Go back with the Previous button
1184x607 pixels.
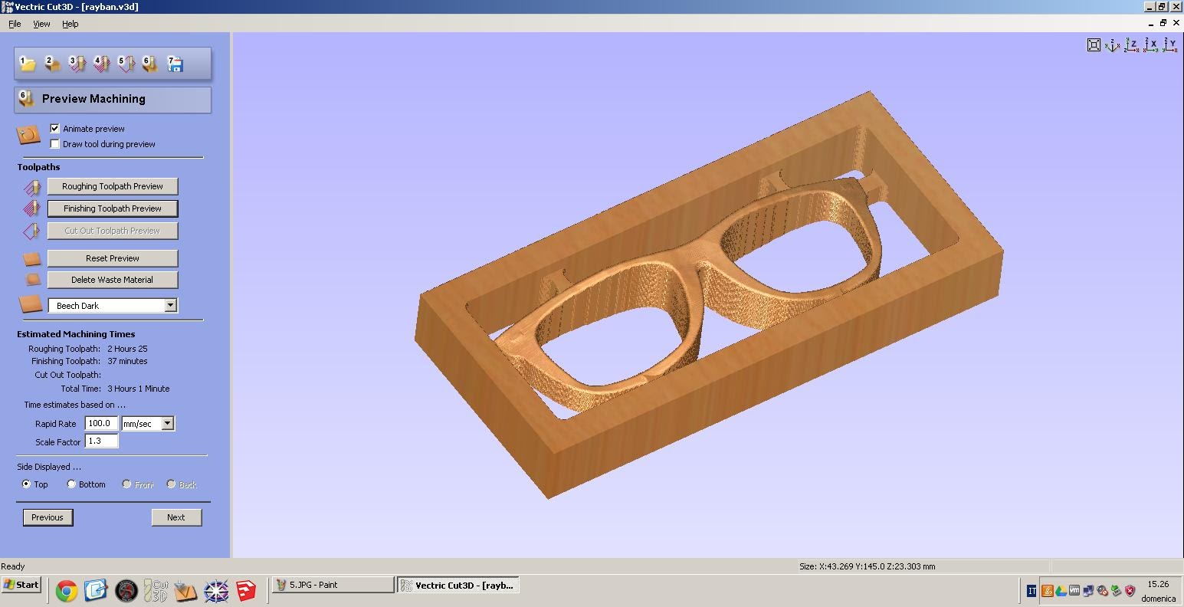pos(48,517)
